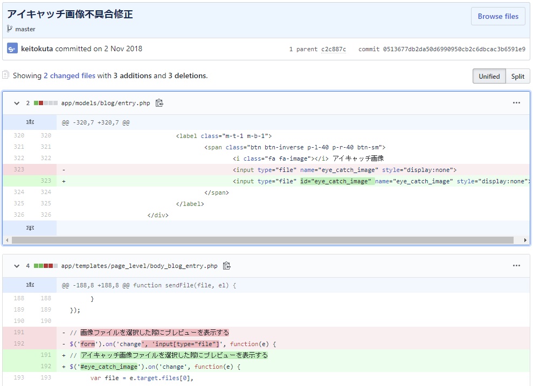Open body_blog_entry.php options menu
The image size is (533, 386).
pyautogui.click(x=516, y=266)
